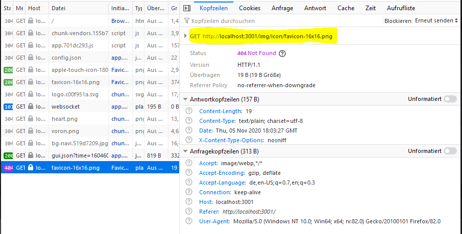The width and height of the screenshot is (462, 234).
Task: Open help icon for Content-Length header
Action: 189,111
